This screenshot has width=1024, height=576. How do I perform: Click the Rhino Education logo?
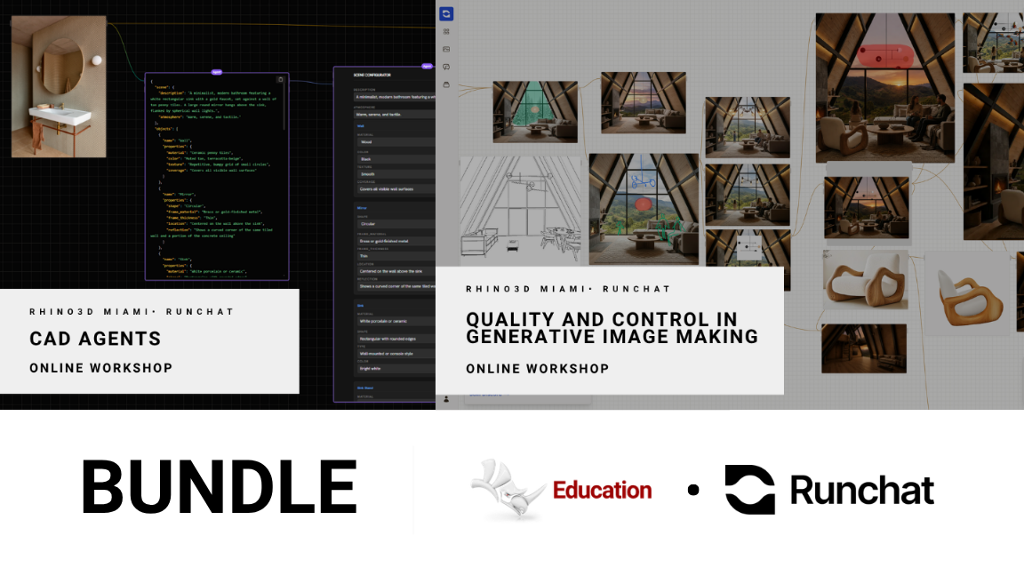pos(562,489)
